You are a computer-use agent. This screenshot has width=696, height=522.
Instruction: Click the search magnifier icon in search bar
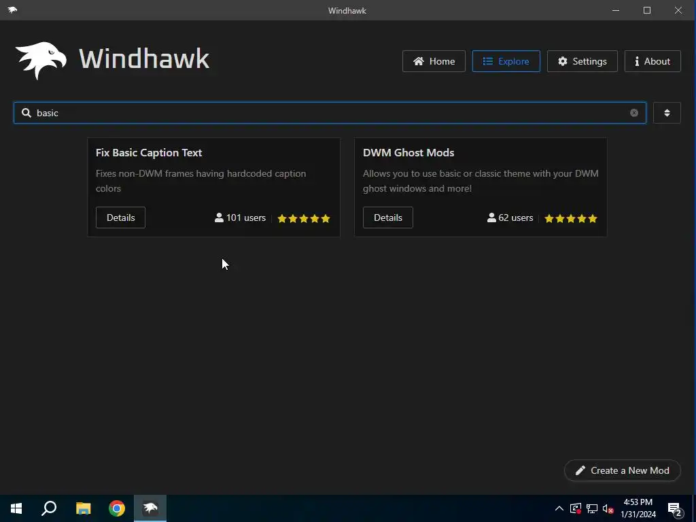click(27, 113)
